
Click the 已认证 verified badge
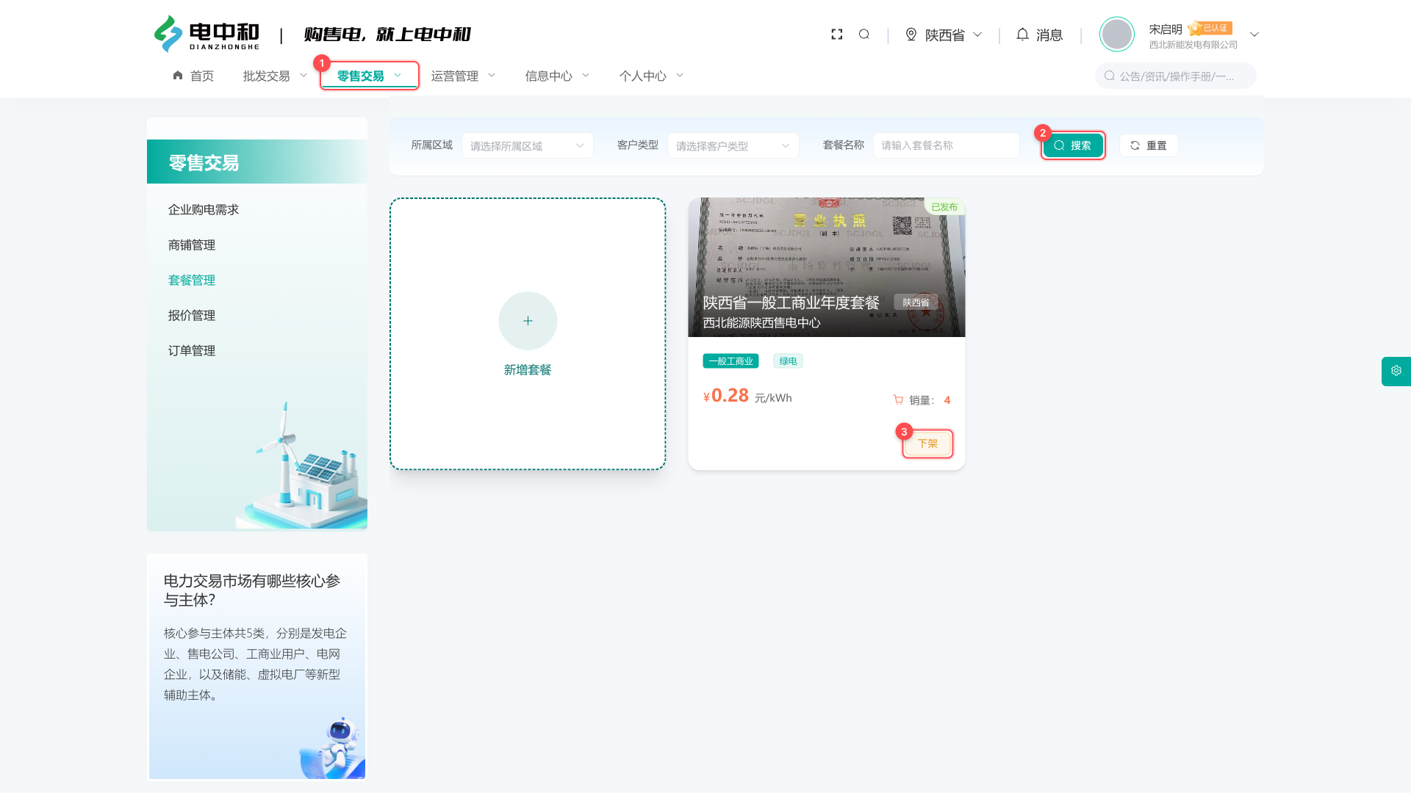(1210, 28)
